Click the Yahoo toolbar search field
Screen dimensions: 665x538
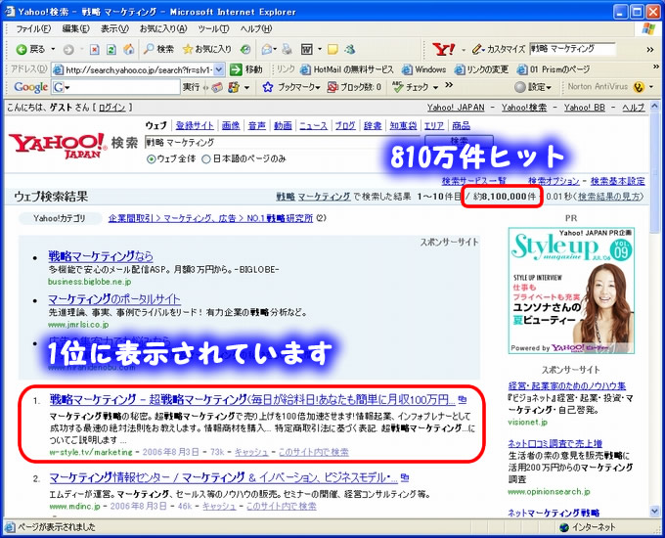click(572, 49)
